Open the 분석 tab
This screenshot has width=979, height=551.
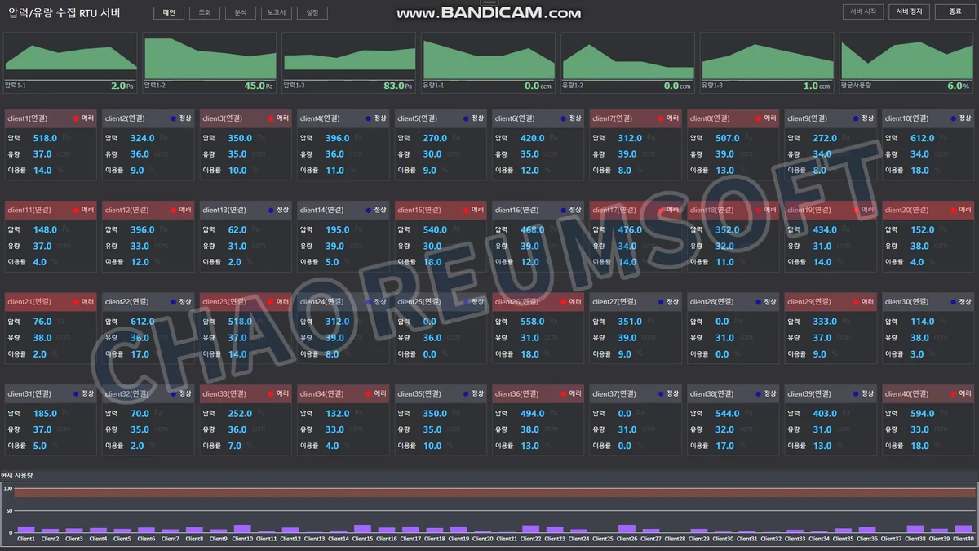click(241, 13)
